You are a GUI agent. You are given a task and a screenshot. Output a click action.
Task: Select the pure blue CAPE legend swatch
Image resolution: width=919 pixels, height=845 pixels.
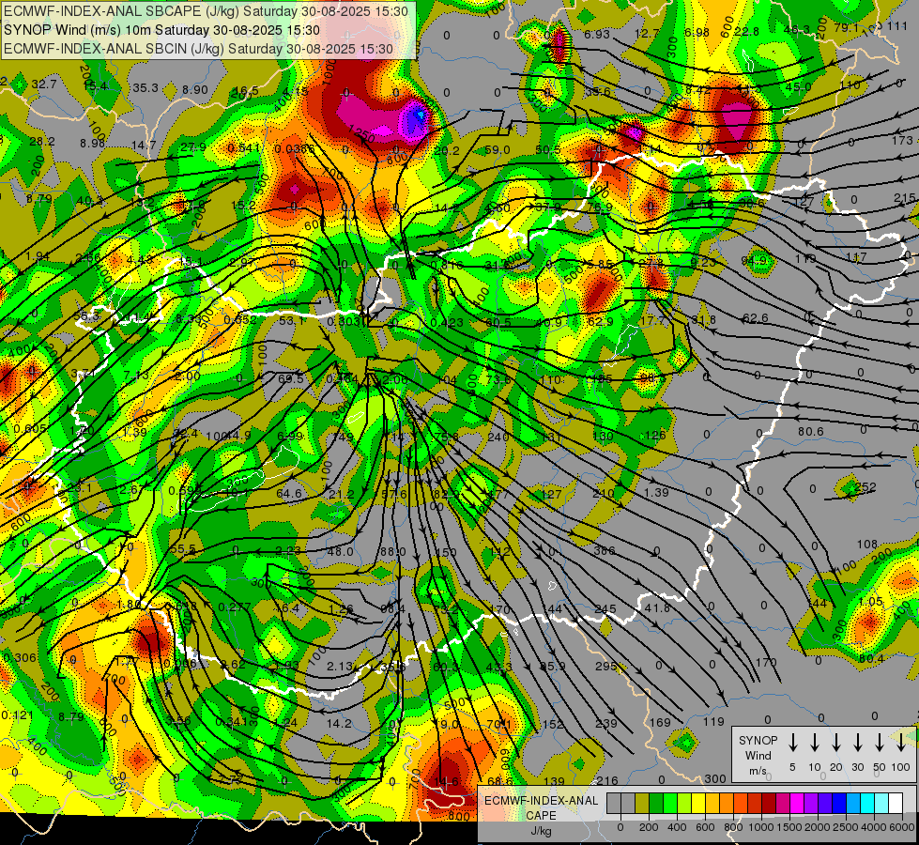[x=839, y=803]
